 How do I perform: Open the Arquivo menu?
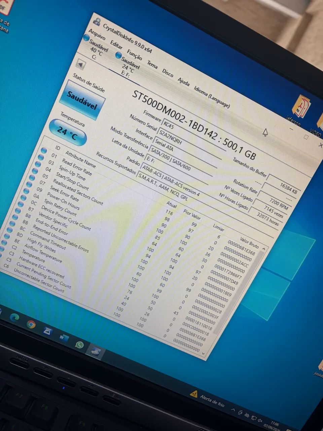pos(97,35)
